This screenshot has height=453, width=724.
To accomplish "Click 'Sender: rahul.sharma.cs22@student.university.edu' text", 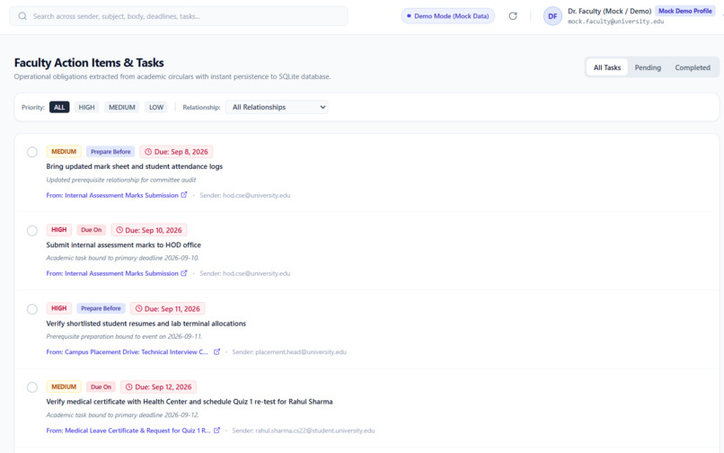I will pos(304,431).
